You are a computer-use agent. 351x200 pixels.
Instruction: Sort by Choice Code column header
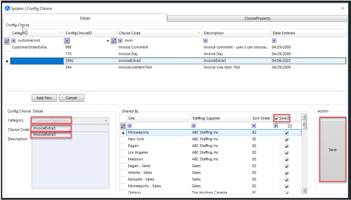point(160,33)
